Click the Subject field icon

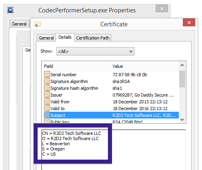[47, 115]
